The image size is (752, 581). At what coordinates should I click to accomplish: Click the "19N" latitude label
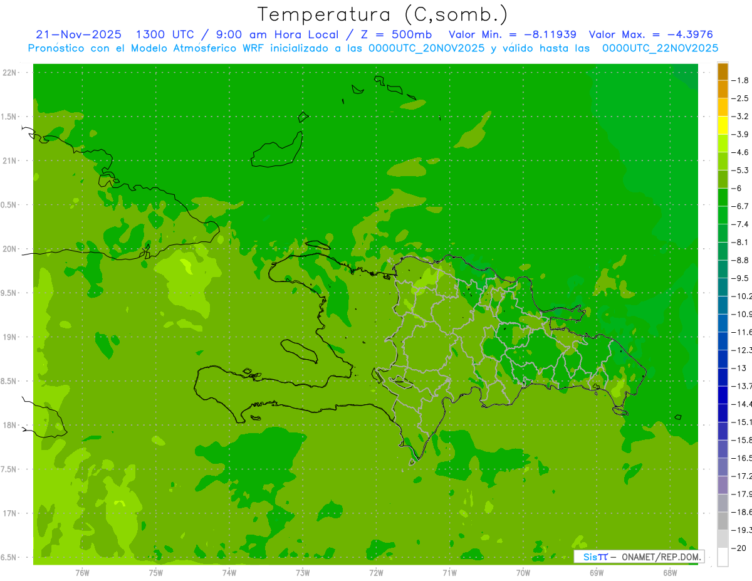(10, 337)
